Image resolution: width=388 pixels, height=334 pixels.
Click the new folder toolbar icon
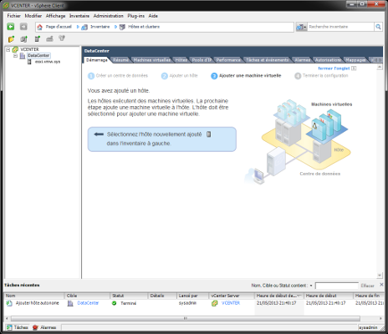(x=11, y=39)
